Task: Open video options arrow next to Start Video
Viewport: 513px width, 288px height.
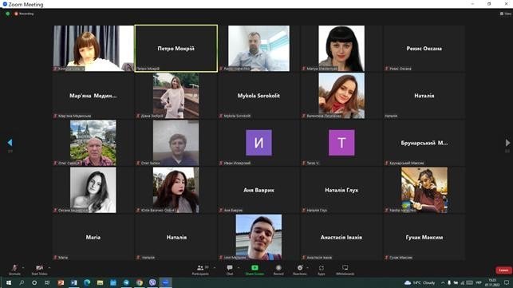Action: (x=49, y=268)
